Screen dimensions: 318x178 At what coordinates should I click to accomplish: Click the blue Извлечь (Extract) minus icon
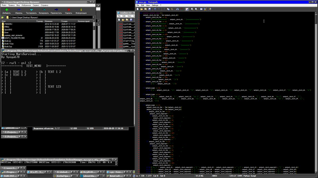[x=19, y=9]
